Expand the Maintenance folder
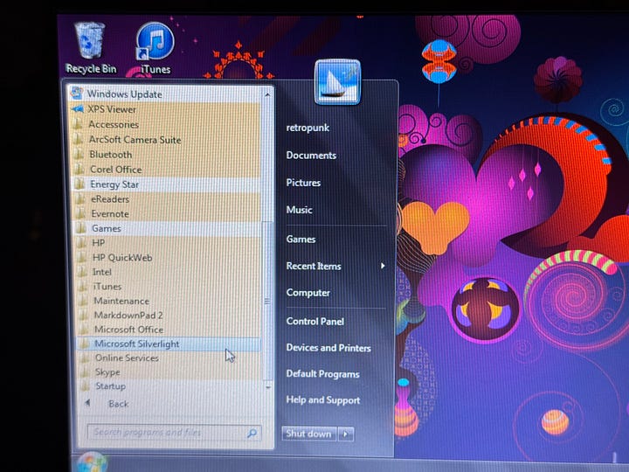Image resolution: width=629 pixels, height=472 pixels. pyautogui.click(x=170, y=301)
